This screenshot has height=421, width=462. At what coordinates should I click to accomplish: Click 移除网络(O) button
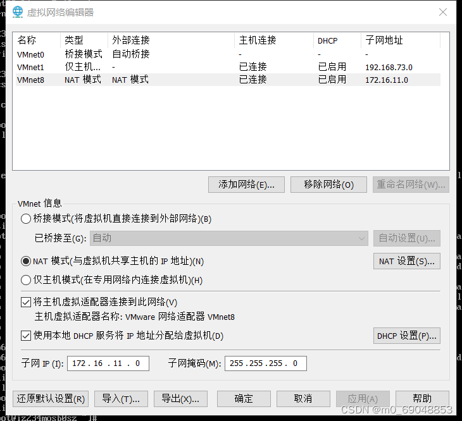click(328, 185)
